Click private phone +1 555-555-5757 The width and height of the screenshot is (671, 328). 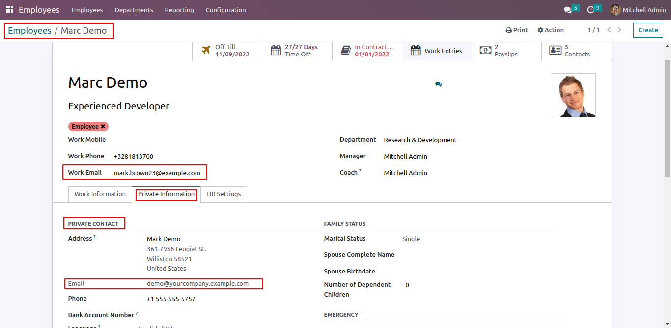[171, 299]
